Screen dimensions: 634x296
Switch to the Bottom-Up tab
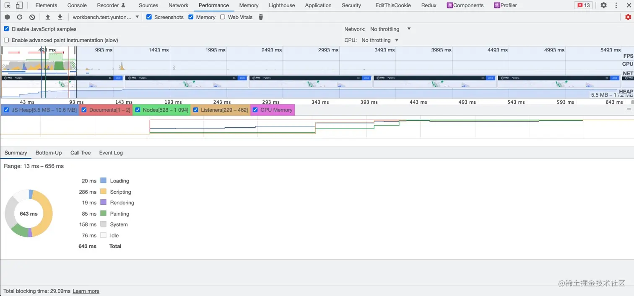(x=49, y=153)
